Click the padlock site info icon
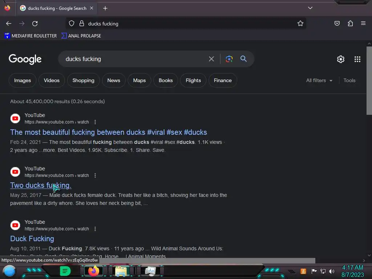This screenshot has width=372, height=279. click(82, 23)
